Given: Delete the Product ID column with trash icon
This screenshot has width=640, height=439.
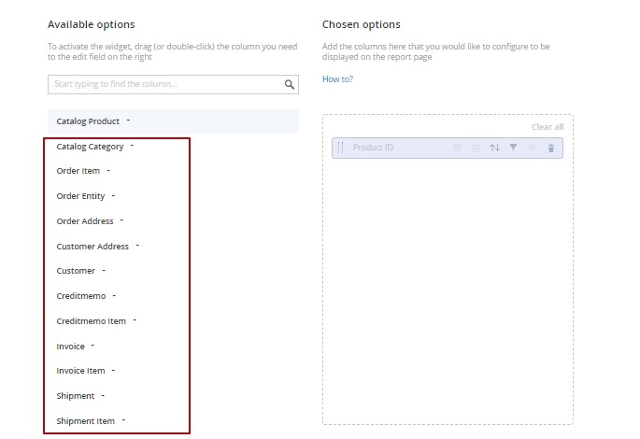Looking at the screenshot, I should [551, 148].
